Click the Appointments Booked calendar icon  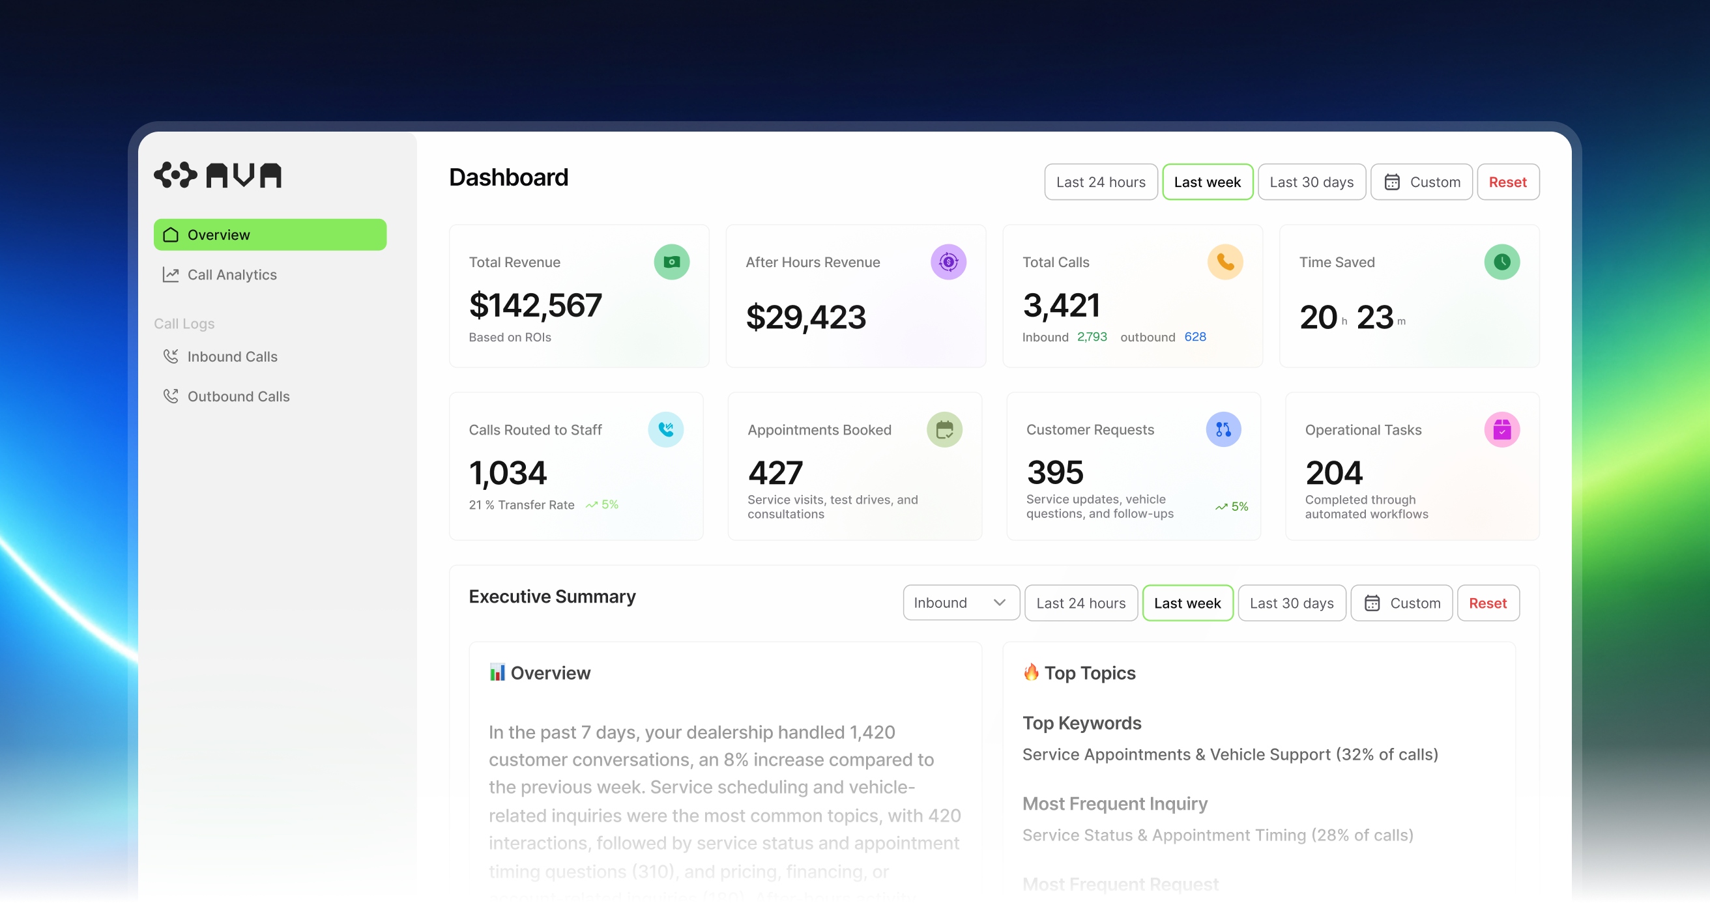[x=944, y=430]
